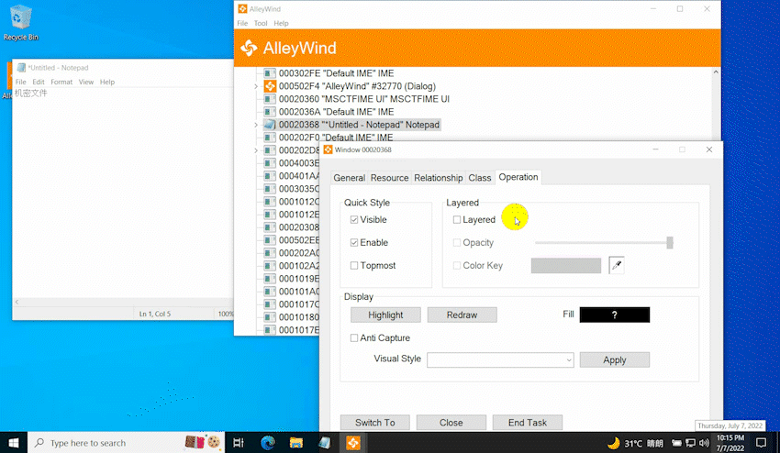Click the volume speaker tray icon
The image size is (780, 453).
coord(704,443)
